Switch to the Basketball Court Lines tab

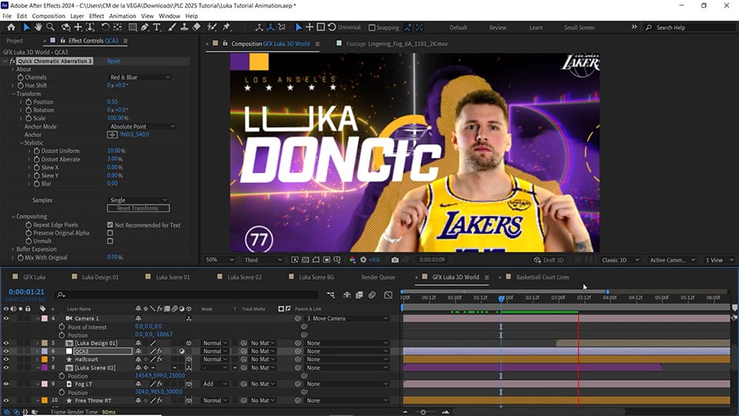(543, 277)
